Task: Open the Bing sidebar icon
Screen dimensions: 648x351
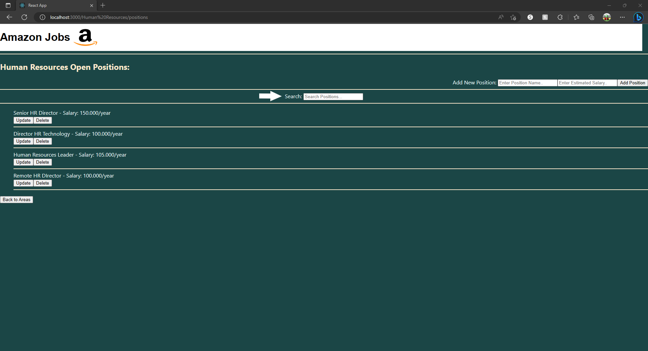Action: pyautogui.click(x=638, y=17)
